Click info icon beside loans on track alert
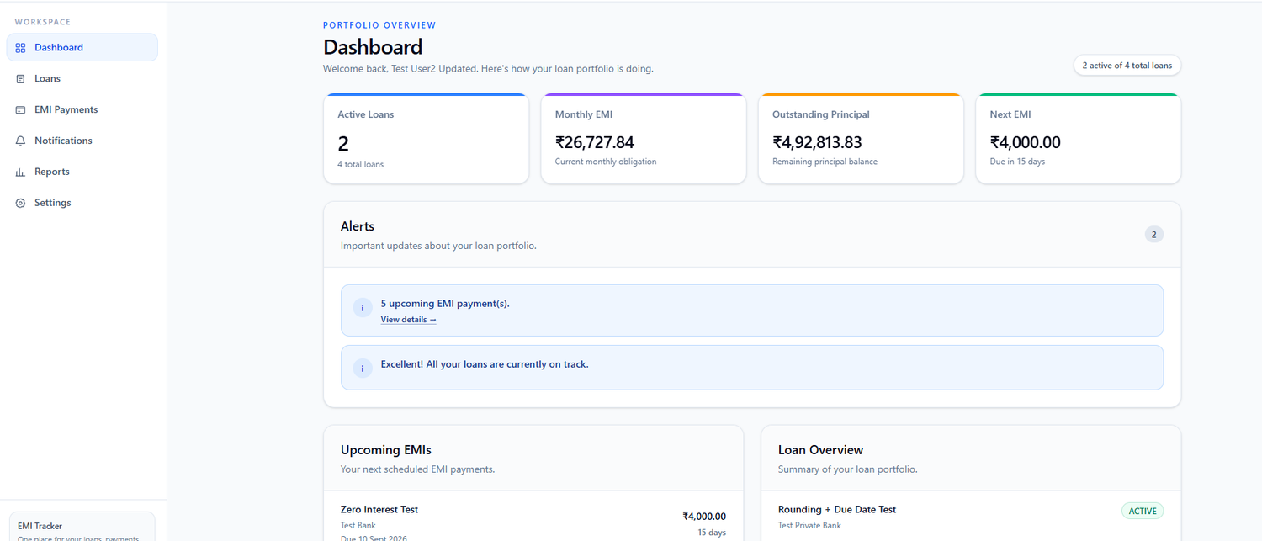The image size is (1262, 541). pos(363,368)
